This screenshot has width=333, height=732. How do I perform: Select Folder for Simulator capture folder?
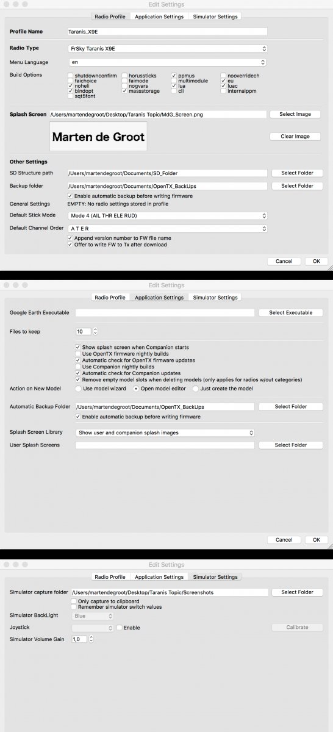297,592
